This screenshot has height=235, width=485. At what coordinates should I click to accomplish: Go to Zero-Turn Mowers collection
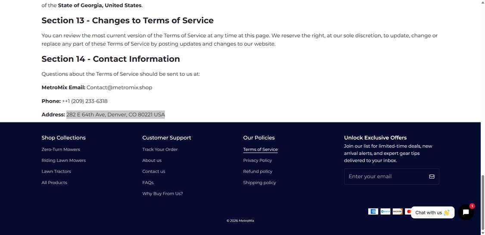[x=61, y=150]
